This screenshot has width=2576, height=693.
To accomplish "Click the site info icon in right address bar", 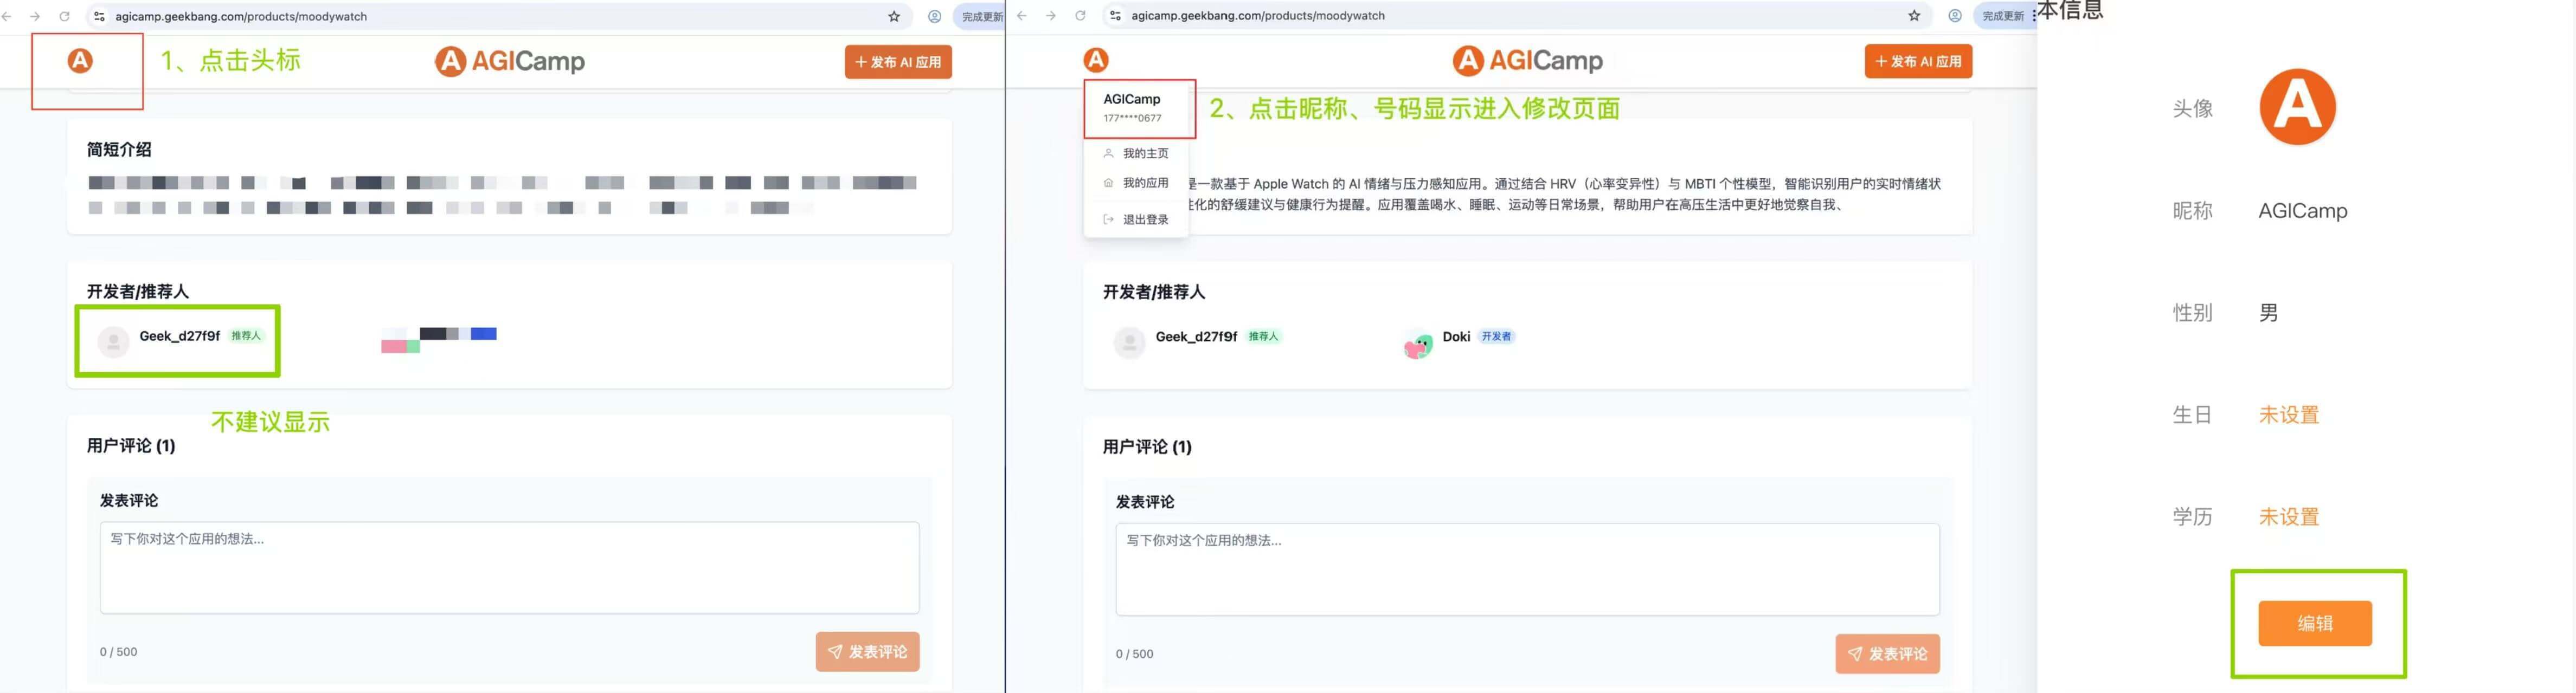I will (1115, 16).
